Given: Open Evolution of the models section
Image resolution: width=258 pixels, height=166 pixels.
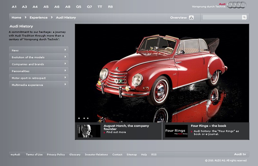Looking at the screenshot, I should click(39, 57).
